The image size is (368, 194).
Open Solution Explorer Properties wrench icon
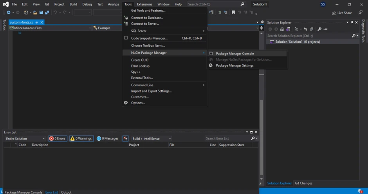(319, 29)
